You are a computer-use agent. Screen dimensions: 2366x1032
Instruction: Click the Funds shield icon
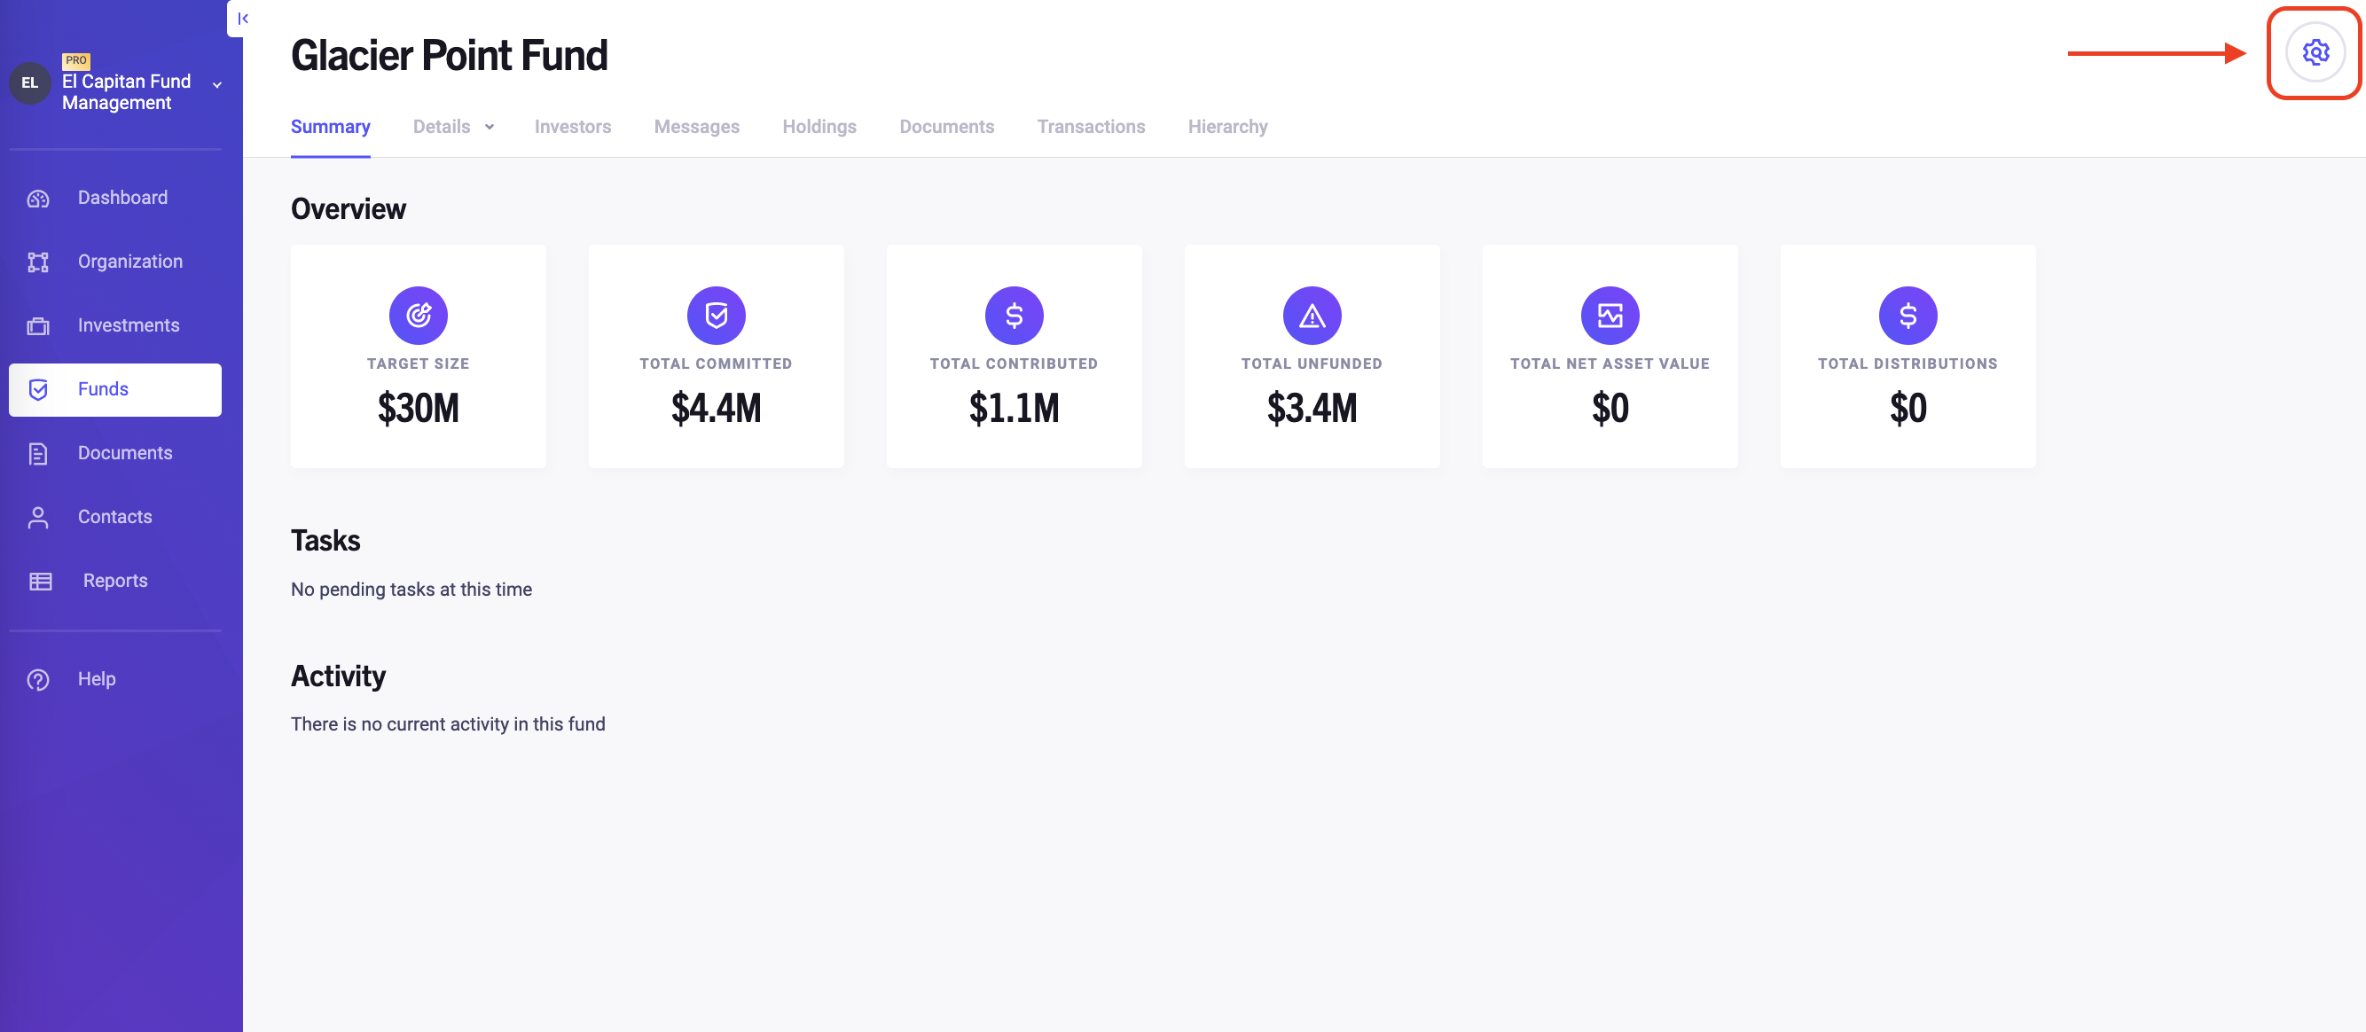[x=37, y=389]
